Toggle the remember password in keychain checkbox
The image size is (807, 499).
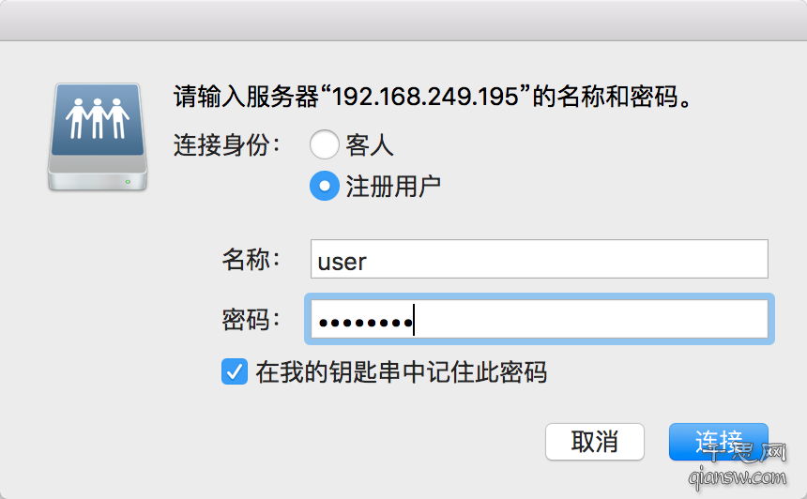tap(235, 372)
